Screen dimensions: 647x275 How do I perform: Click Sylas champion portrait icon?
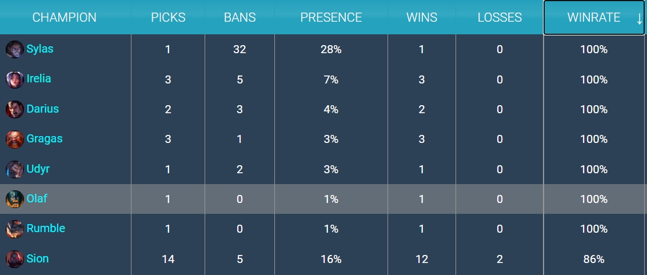(14, 50)
